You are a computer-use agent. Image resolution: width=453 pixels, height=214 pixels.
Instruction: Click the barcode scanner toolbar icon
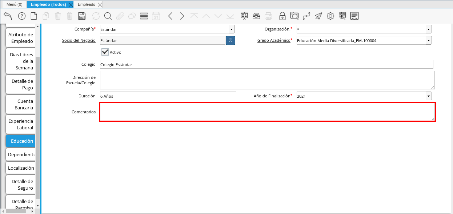coord(342,16)
